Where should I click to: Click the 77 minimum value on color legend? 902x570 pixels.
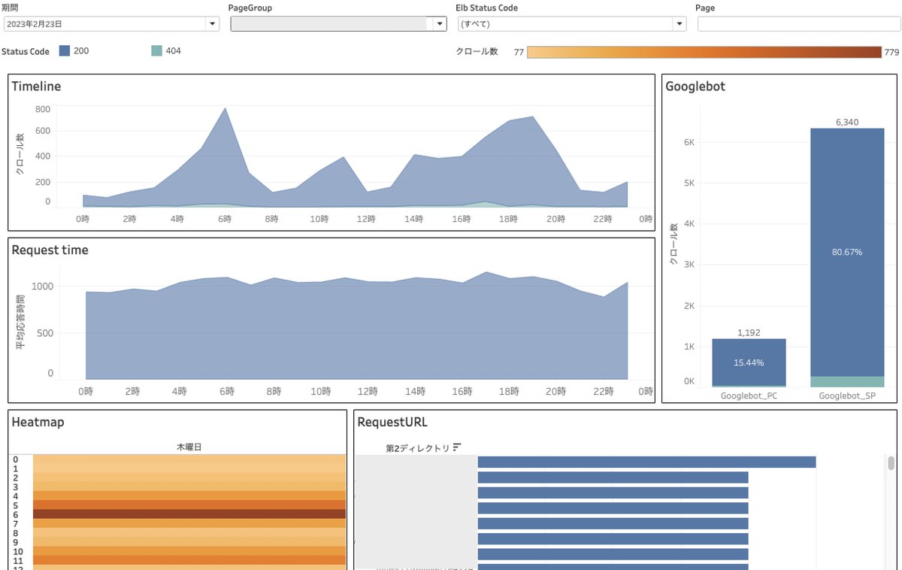point(519,53)
